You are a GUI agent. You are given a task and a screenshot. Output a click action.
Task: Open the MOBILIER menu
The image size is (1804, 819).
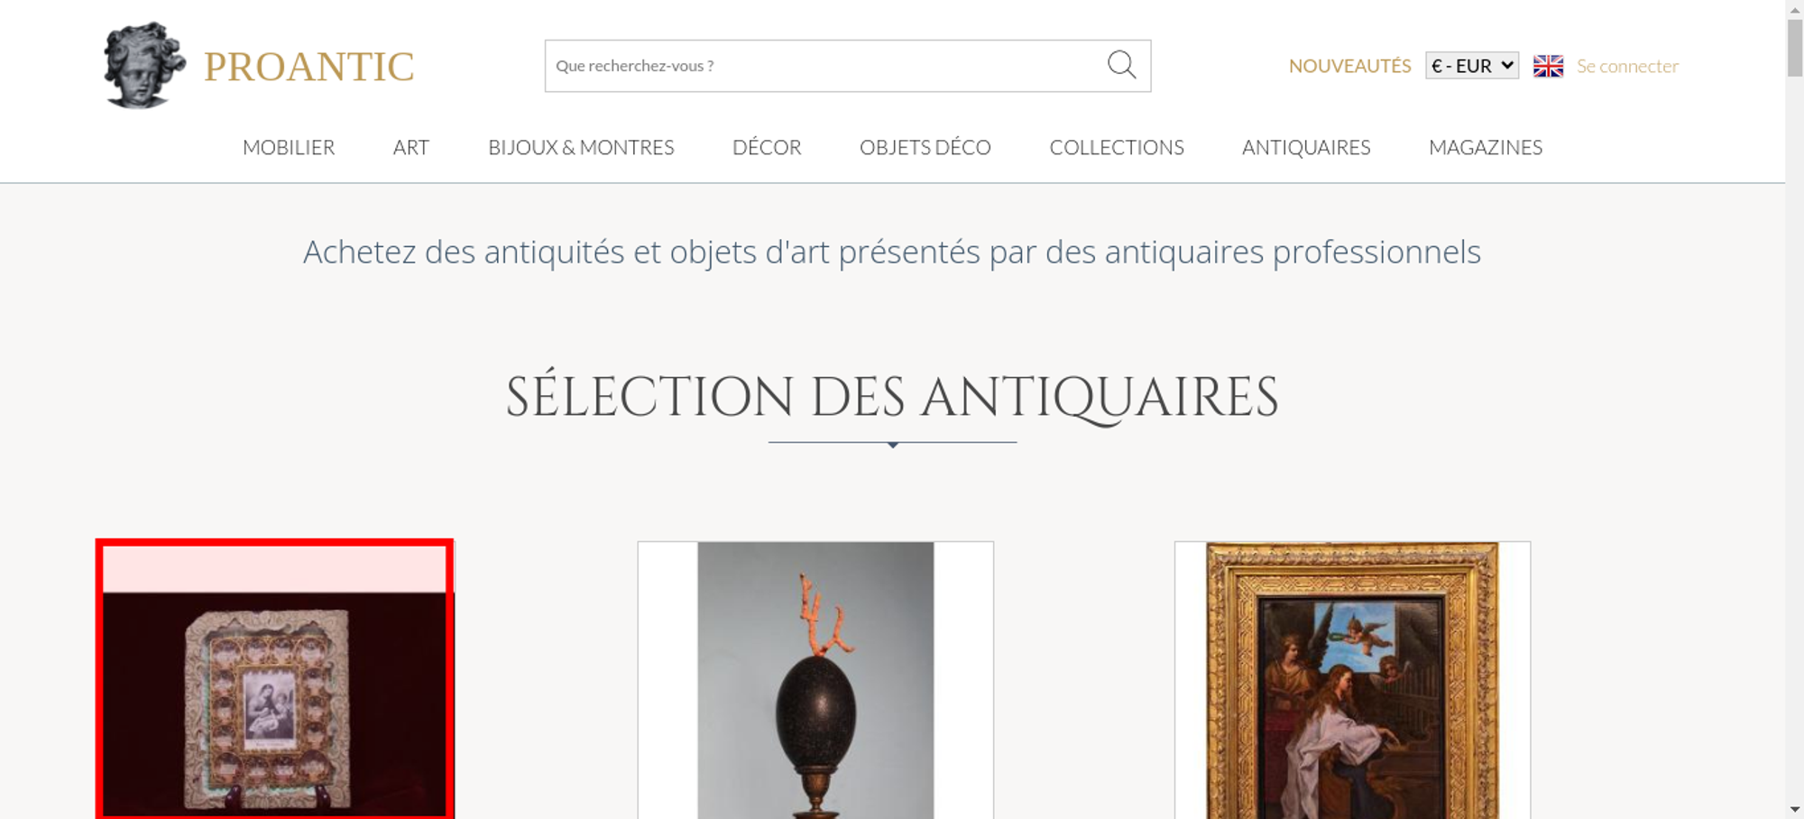289,147
